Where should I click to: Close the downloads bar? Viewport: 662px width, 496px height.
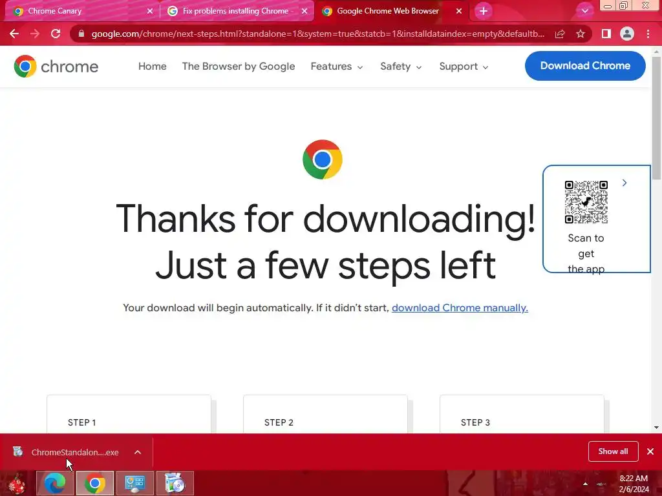pyautogui.click(x=650, y=451)
